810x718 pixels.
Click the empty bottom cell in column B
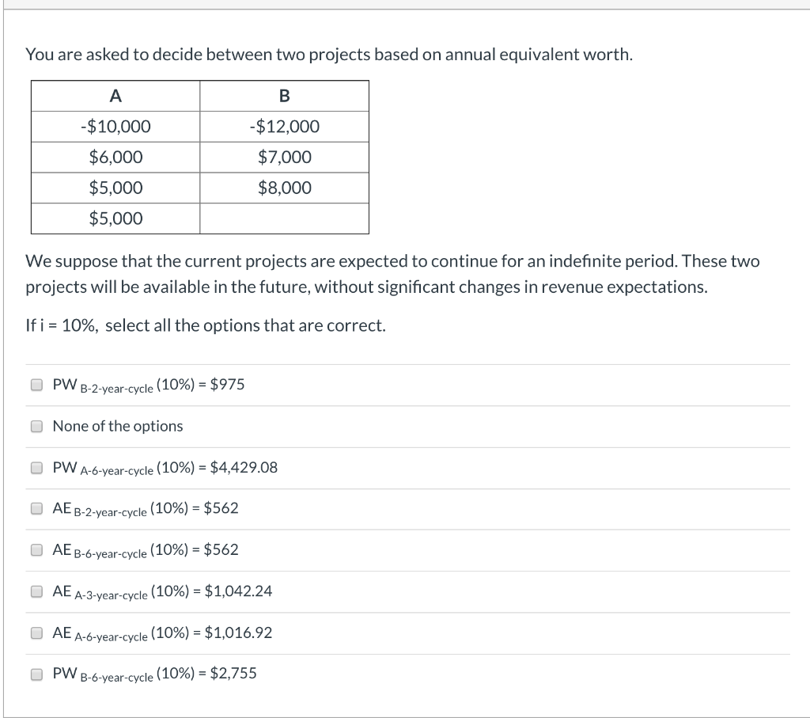[285, 219]
